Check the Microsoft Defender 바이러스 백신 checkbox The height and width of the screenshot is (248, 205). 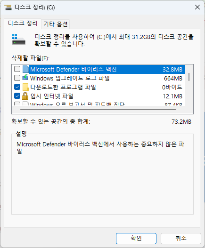click(17, 69)
